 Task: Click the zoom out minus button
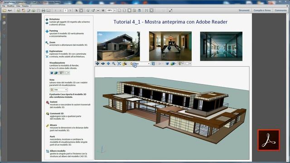point(98,10)
